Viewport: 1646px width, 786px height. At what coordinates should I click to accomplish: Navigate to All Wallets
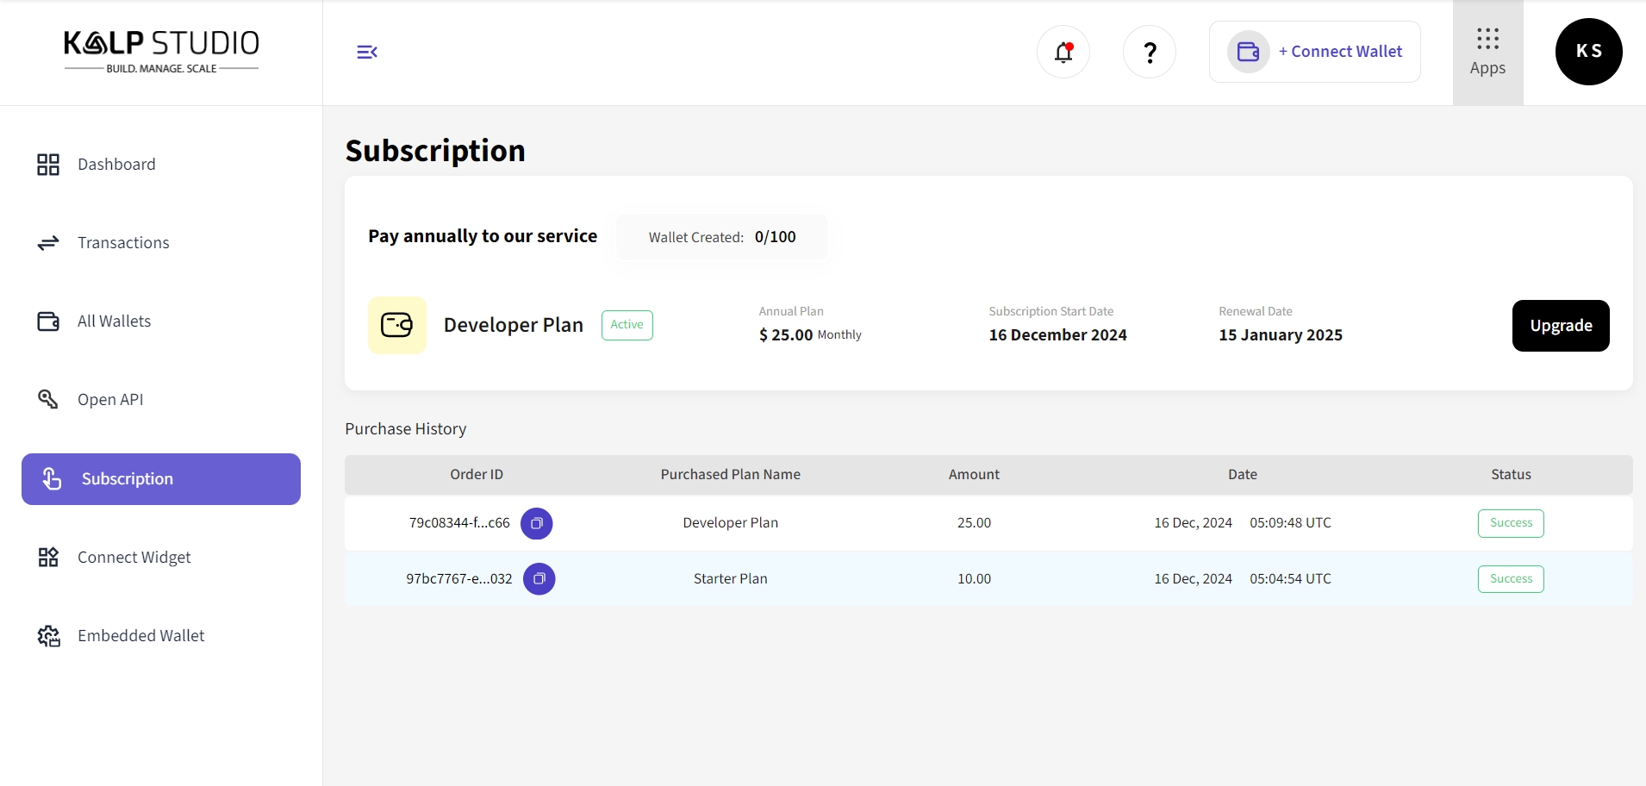click(114, 321)
